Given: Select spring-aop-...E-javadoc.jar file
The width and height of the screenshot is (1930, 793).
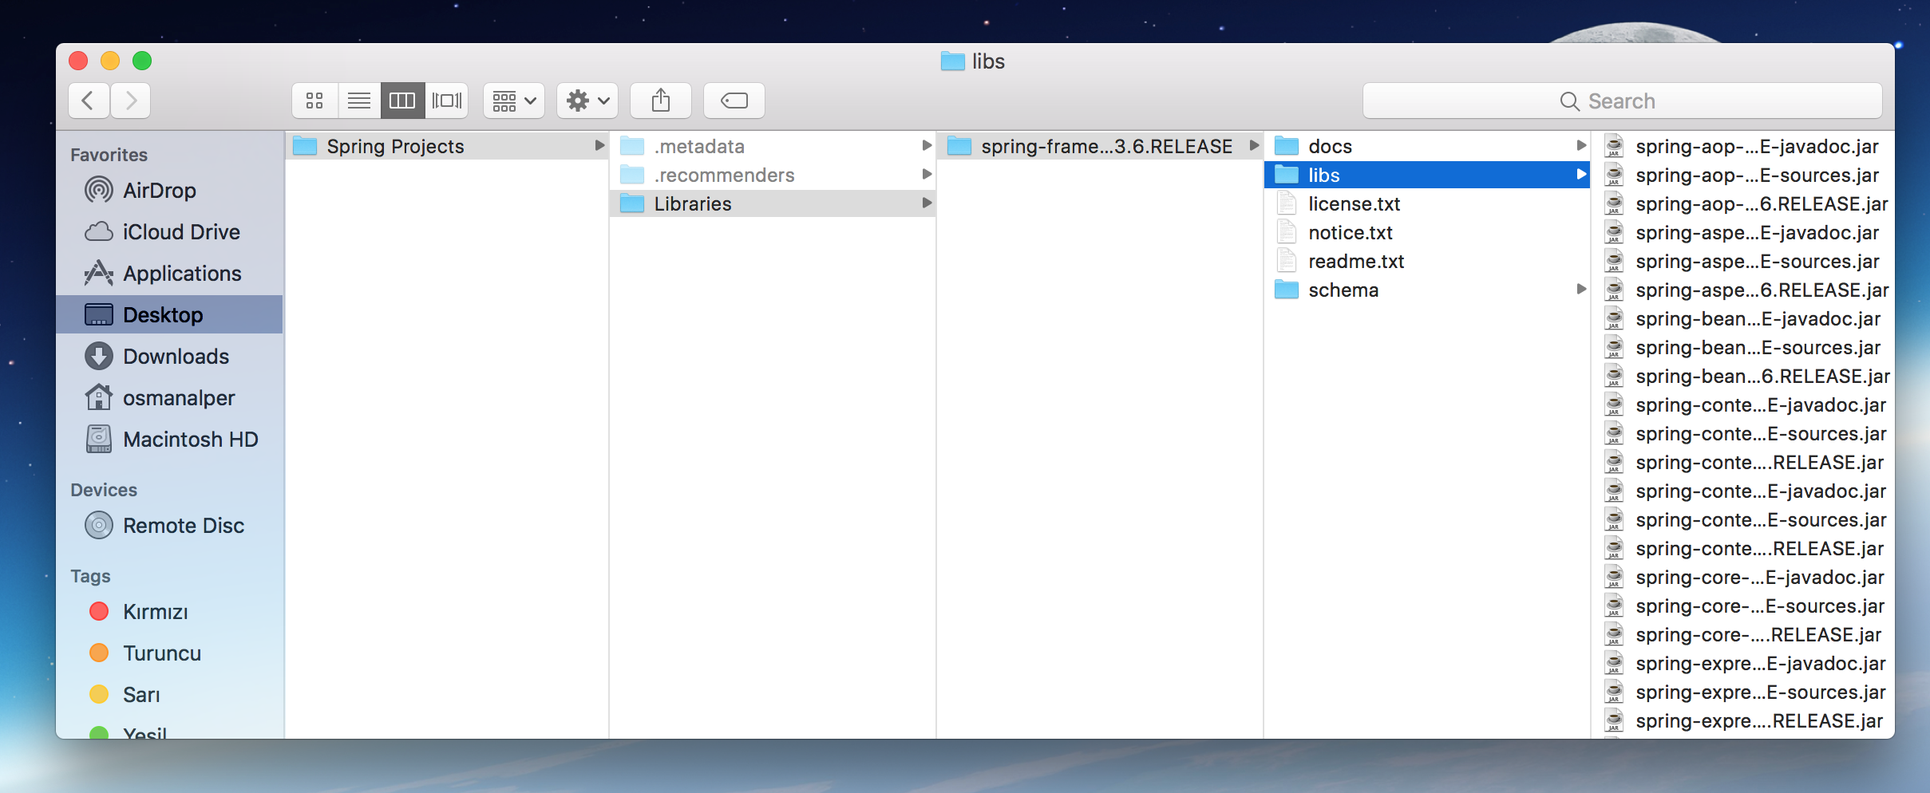Looking at the screenshot, I should (1743, 146).
